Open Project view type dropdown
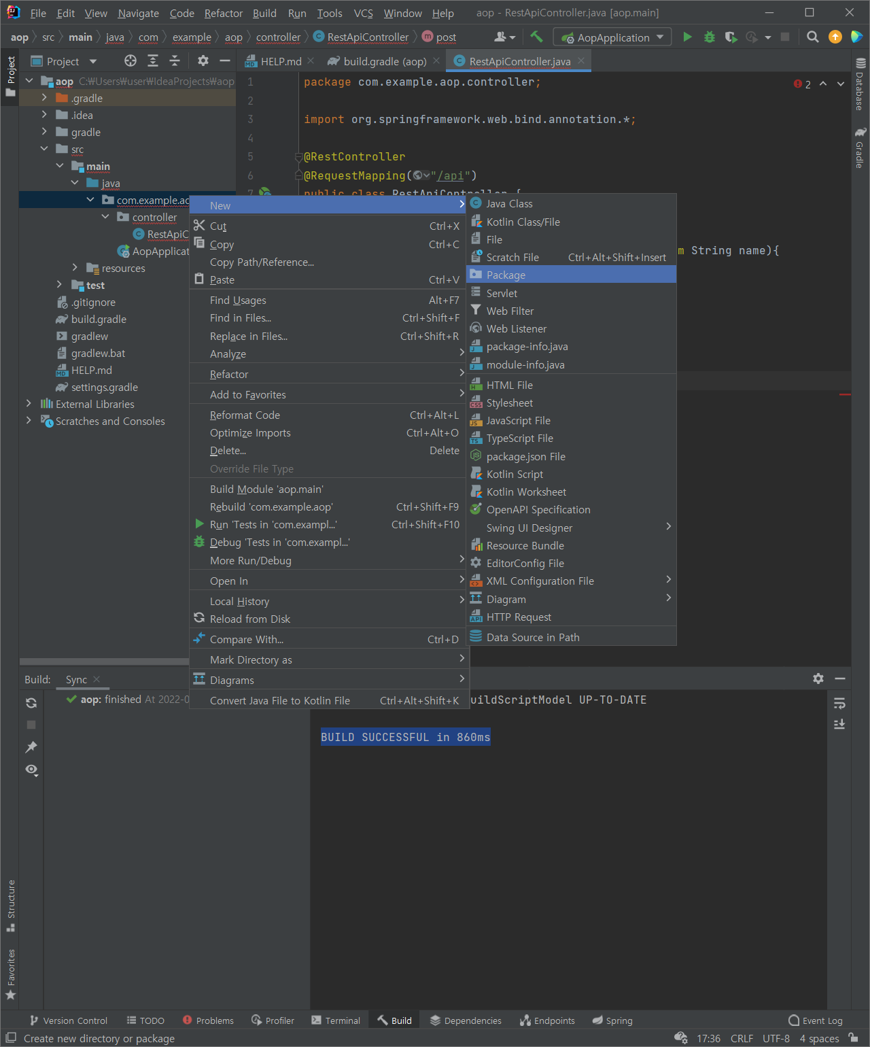This screenshot has height=1047, width=870. click(64, 61)
